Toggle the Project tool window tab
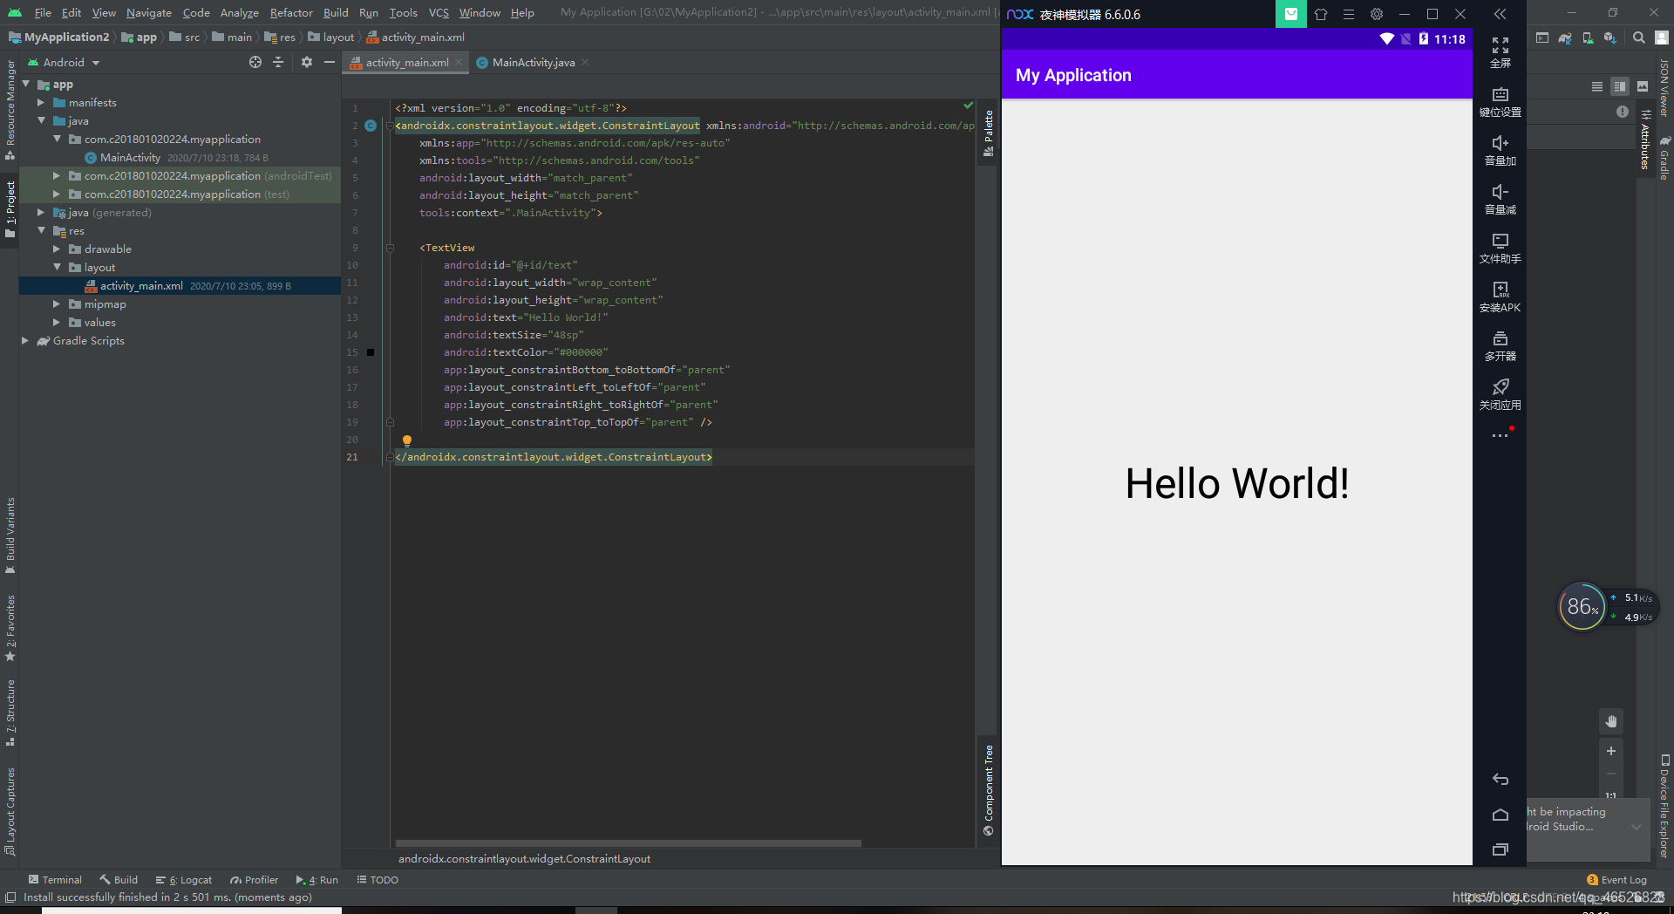This screenshot has width=1674, height=914. pyautogui.click(x=10, y=209)
